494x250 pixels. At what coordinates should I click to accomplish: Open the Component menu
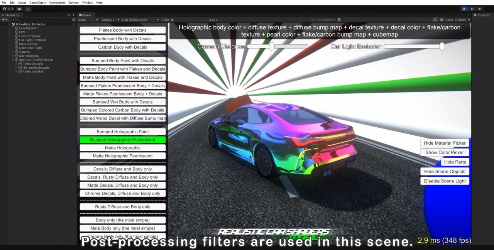pos(57,3)
